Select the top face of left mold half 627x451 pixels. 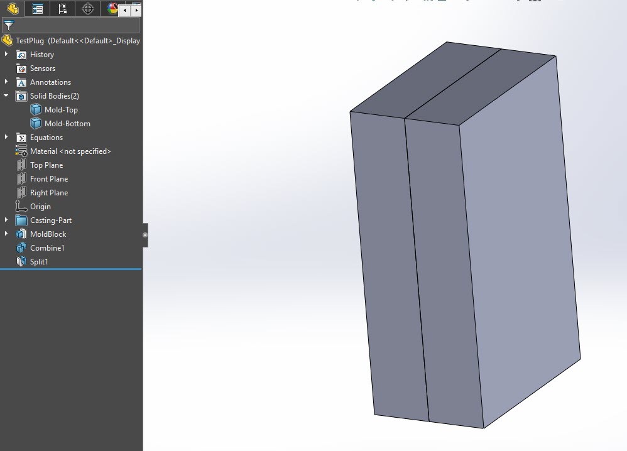click(x=425, y=80)
